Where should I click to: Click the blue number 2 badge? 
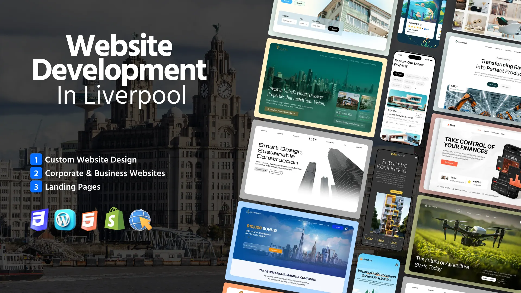(x=36, y=173)
